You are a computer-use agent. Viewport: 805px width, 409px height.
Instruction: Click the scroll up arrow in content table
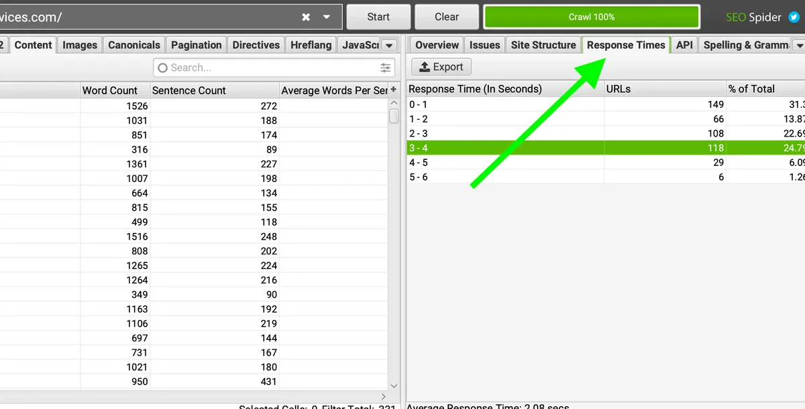click(x=394, y=103)
